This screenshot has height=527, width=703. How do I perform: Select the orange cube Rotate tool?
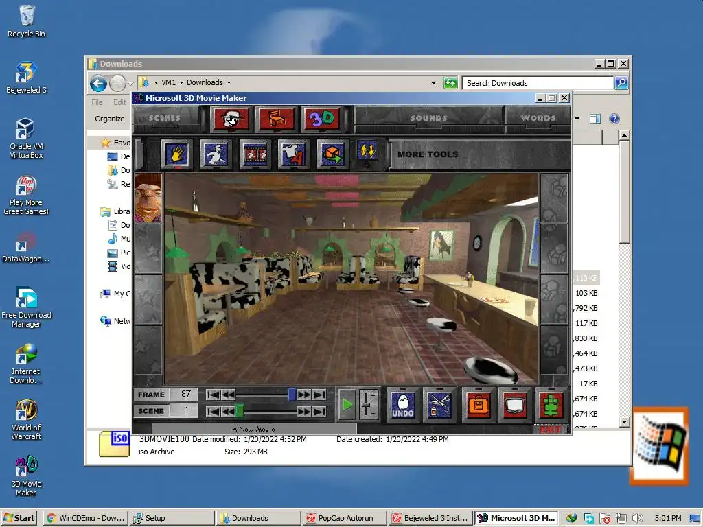point(332,154)
